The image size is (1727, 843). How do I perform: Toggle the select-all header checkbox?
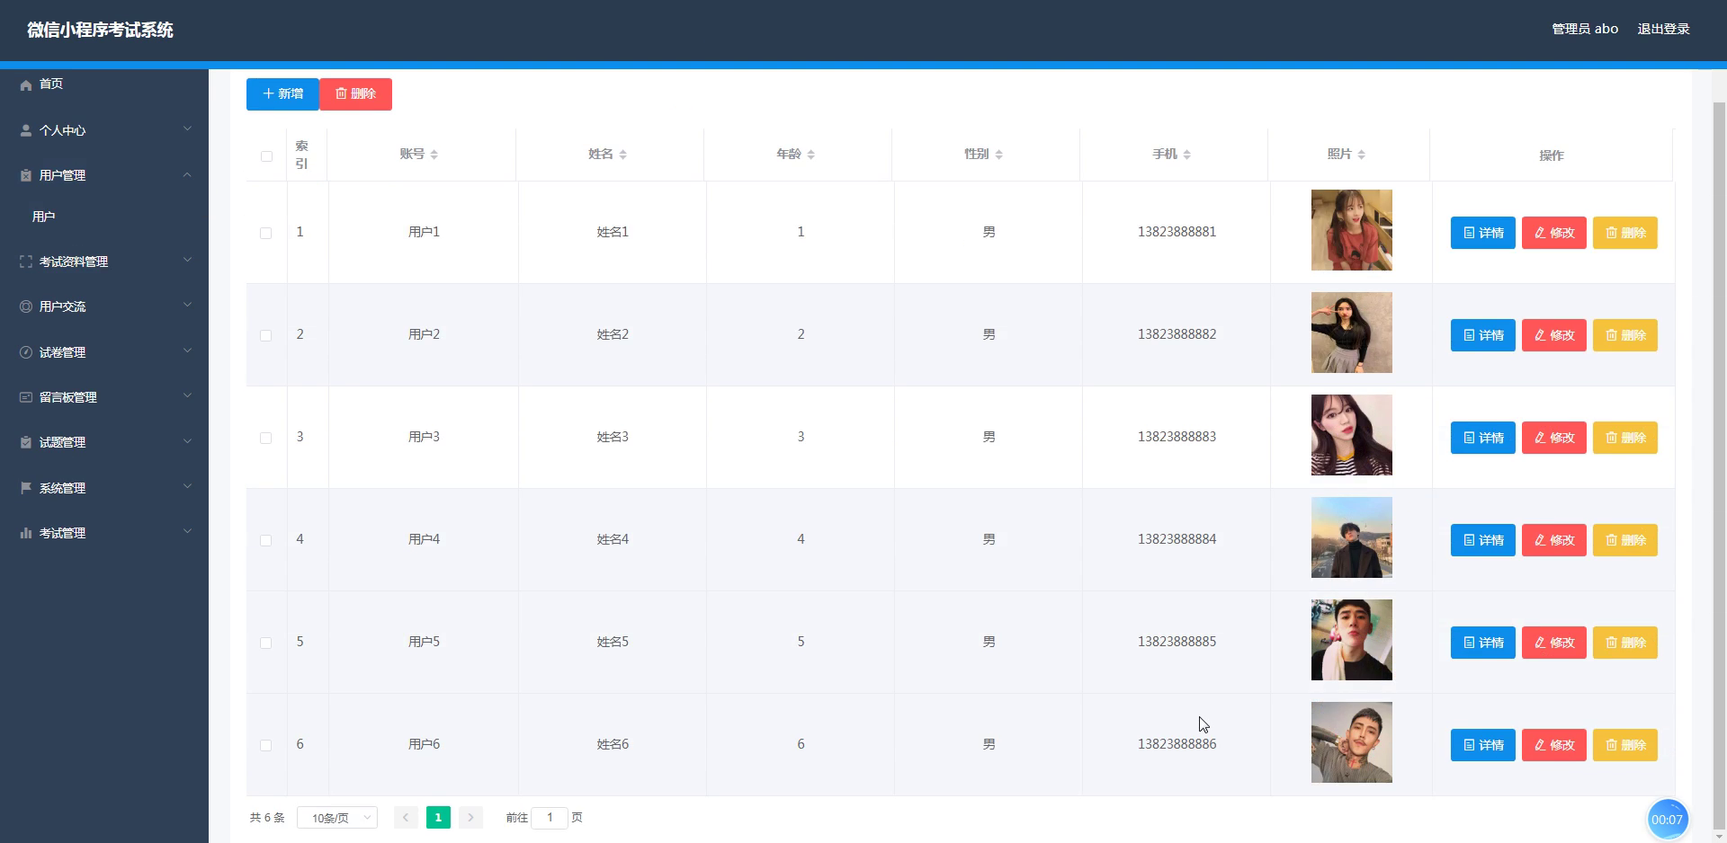[x=266, y=156]
